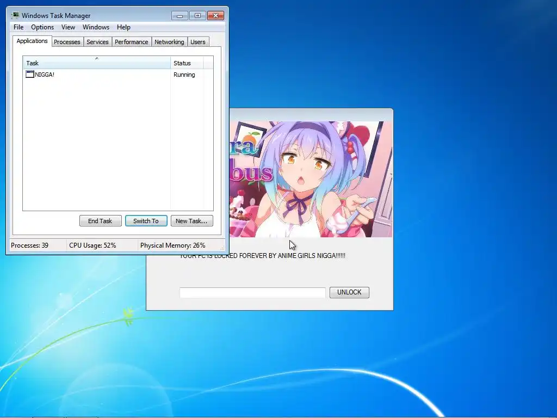The height and width of the screenshot is (418, 557).
Task: Open the Help menu in Task Manager
Action: point(123,27)
